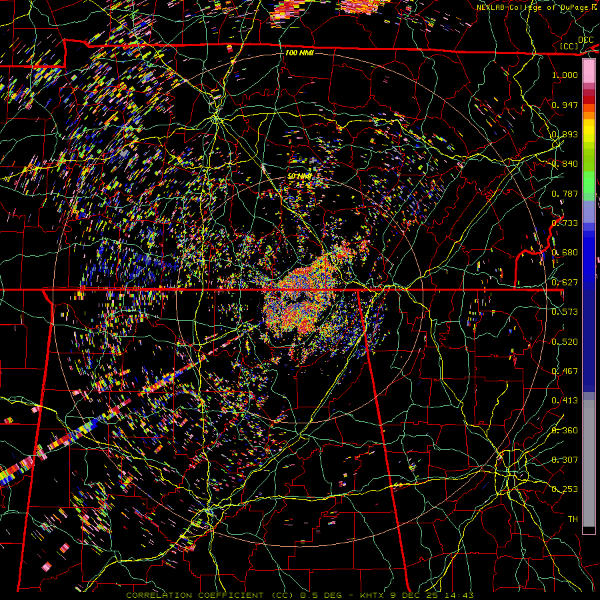Click the 0.947 scale value
This screenshot has height=600, width=600.
565,105
